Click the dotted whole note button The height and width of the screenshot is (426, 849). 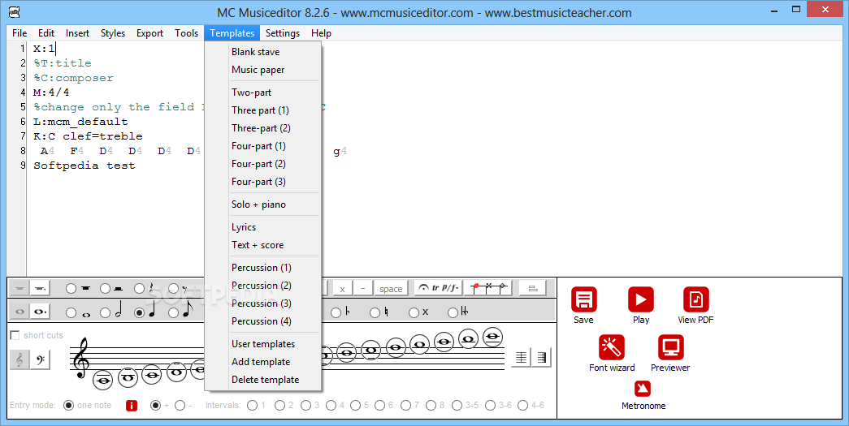coord(40,312)
